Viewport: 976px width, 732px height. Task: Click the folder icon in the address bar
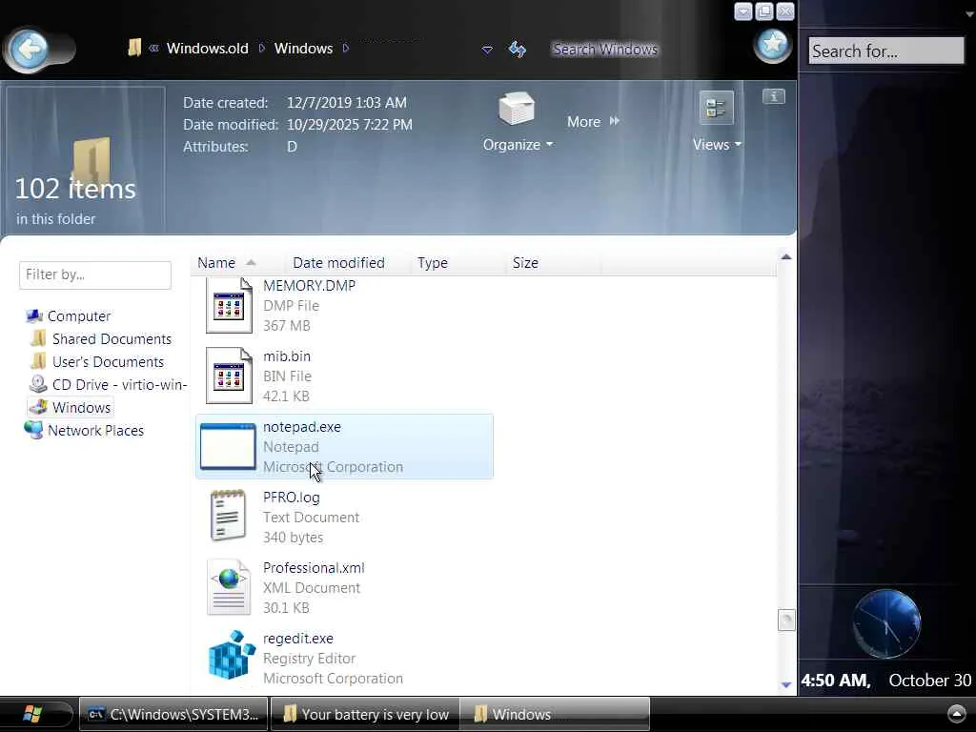pyautogui.click(x=133, y=48)
